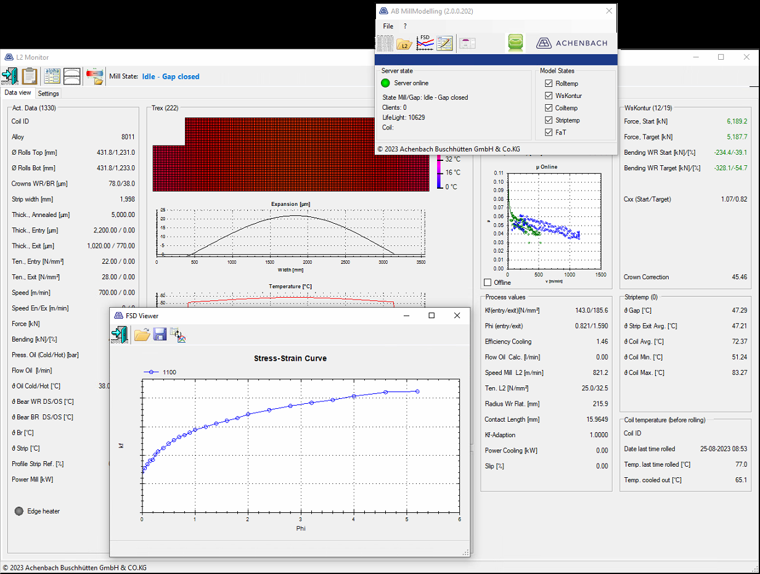Click the data grid icon in AB MillModelling toolbar
This screenshot has height=574, width=760.
(385, 43)
